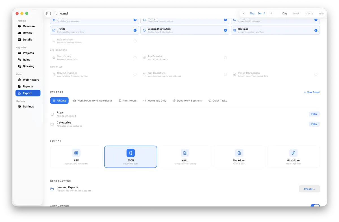
Task: Click the Web History globe icon
Action: point(19,80)
